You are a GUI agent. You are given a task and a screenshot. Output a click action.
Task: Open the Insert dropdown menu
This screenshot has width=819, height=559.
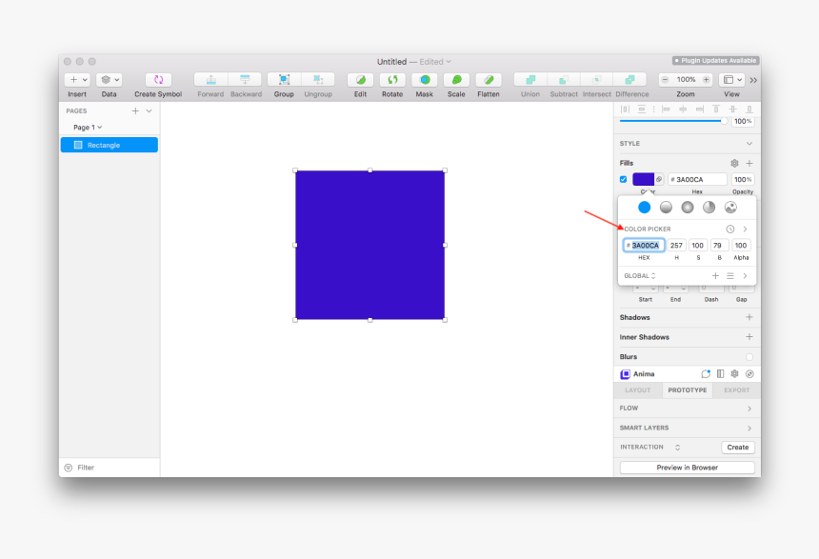(x=77, y=80)
